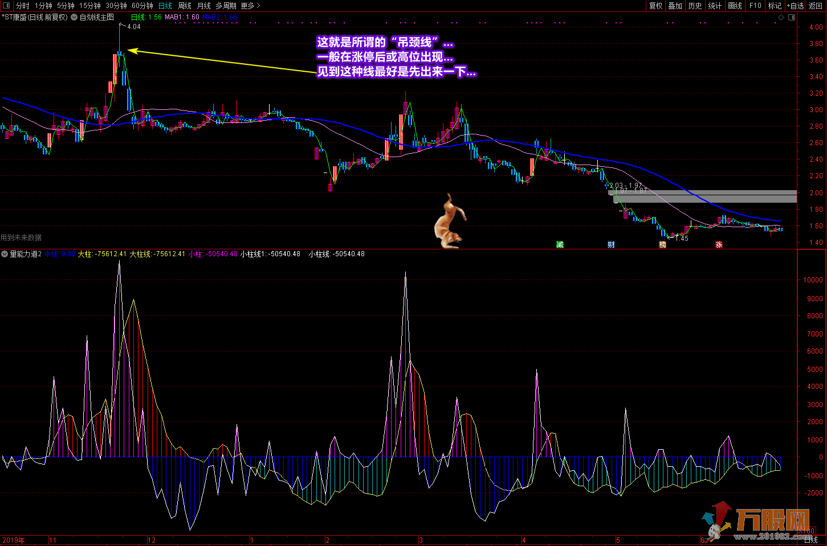Click the 日线: 1.56 value
The image size is (827, 546).
click(x=146, y=17)
